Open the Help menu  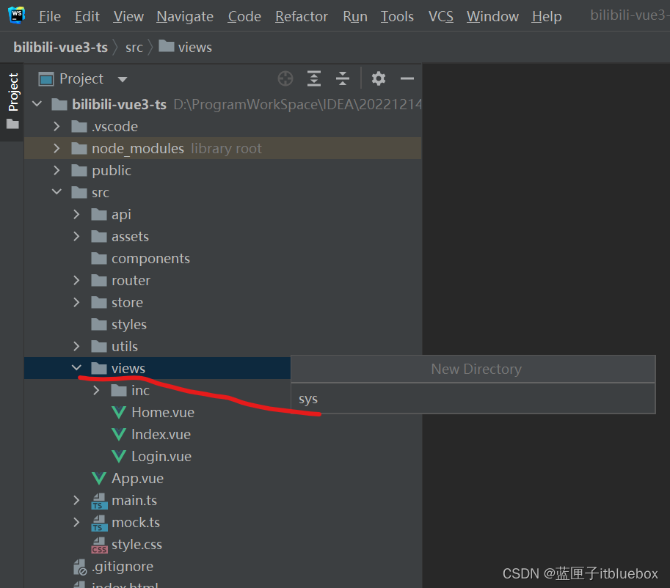point(547,17)
